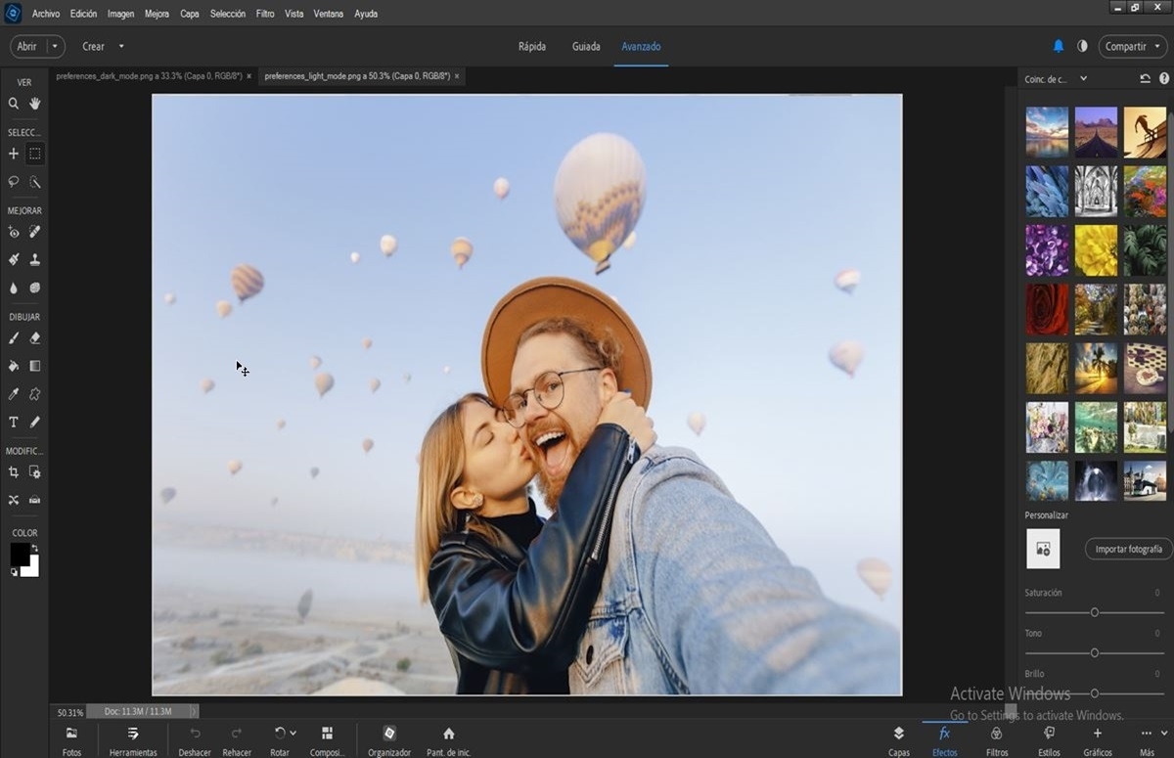Click the Deshacer undo button
Image resolution: width=1174 pixels, height=758 pixels.
click(x=195, y=740)
